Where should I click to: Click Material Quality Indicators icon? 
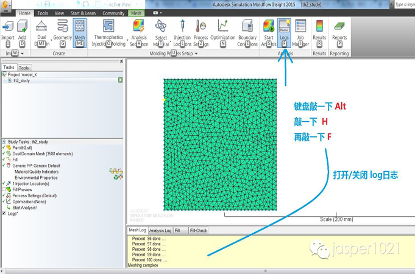point(116,171)
